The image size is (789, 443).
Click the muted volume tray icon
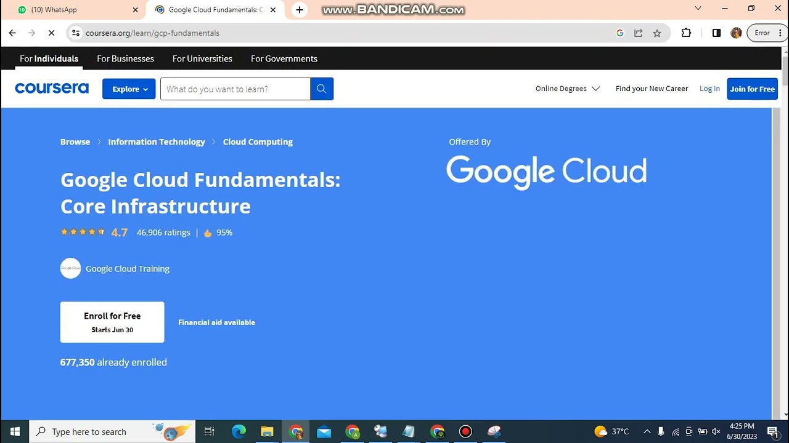[x=716, y=431]
